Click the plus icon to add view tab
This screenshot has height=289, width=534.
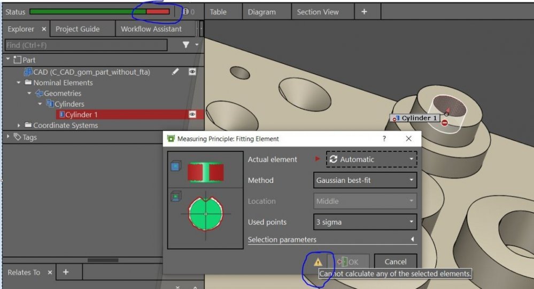(x=364, y=12)
